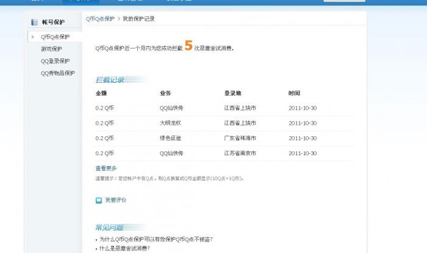
Task: Click 江苏省南京市 location cell
Action: (x=240, y=153)
